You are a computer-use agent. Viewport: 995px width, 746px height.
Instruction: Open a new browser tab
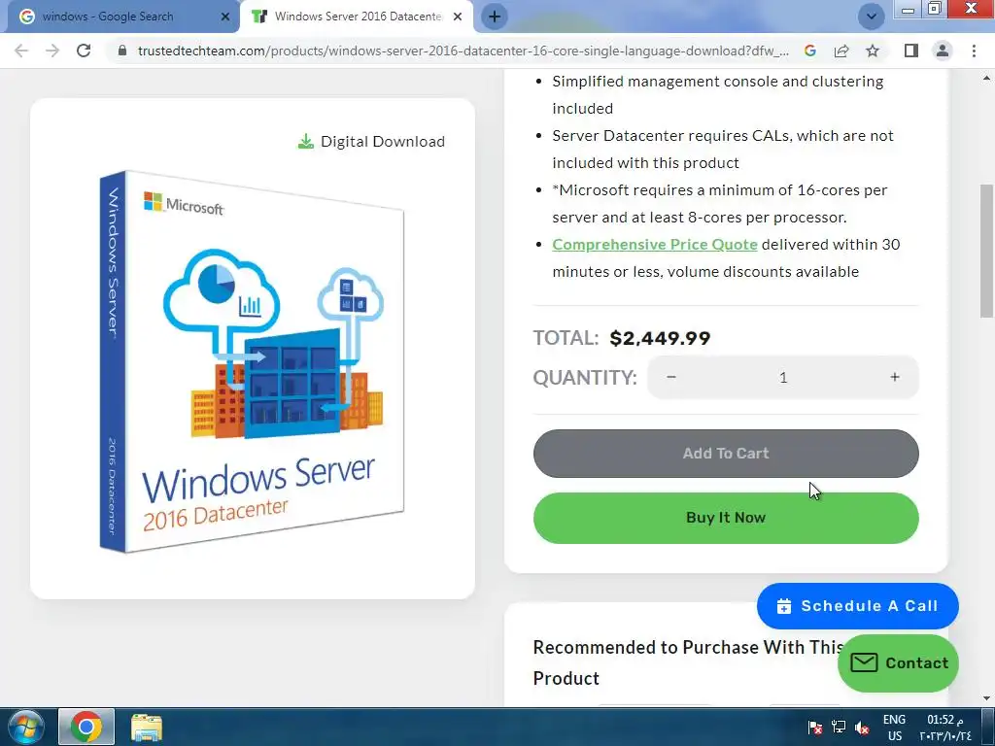(x=495, y=17)
